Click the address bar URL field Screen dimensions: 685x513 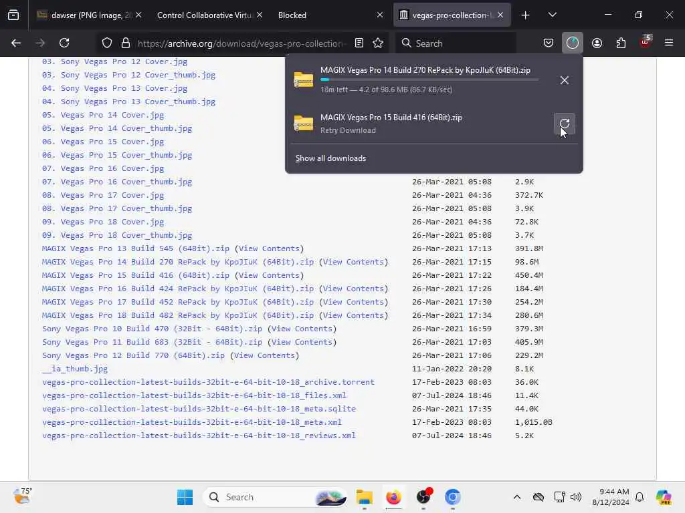point(241,43)
